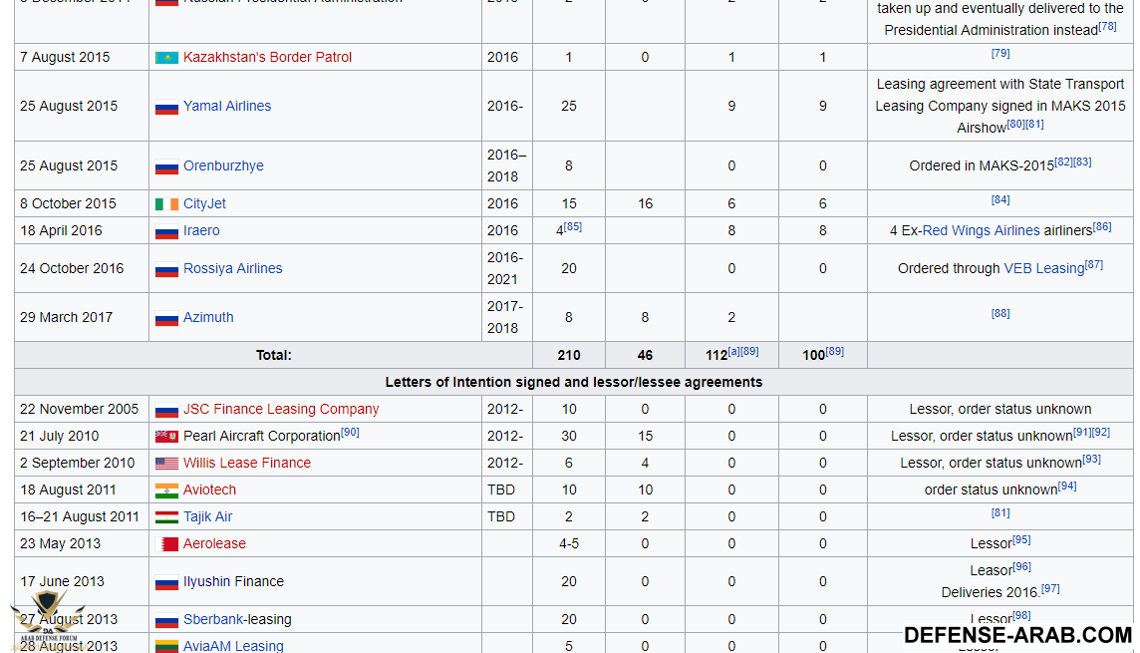Open the Sberbank link
Viewport: 1140px width, 653px height.
pos(213,620)
